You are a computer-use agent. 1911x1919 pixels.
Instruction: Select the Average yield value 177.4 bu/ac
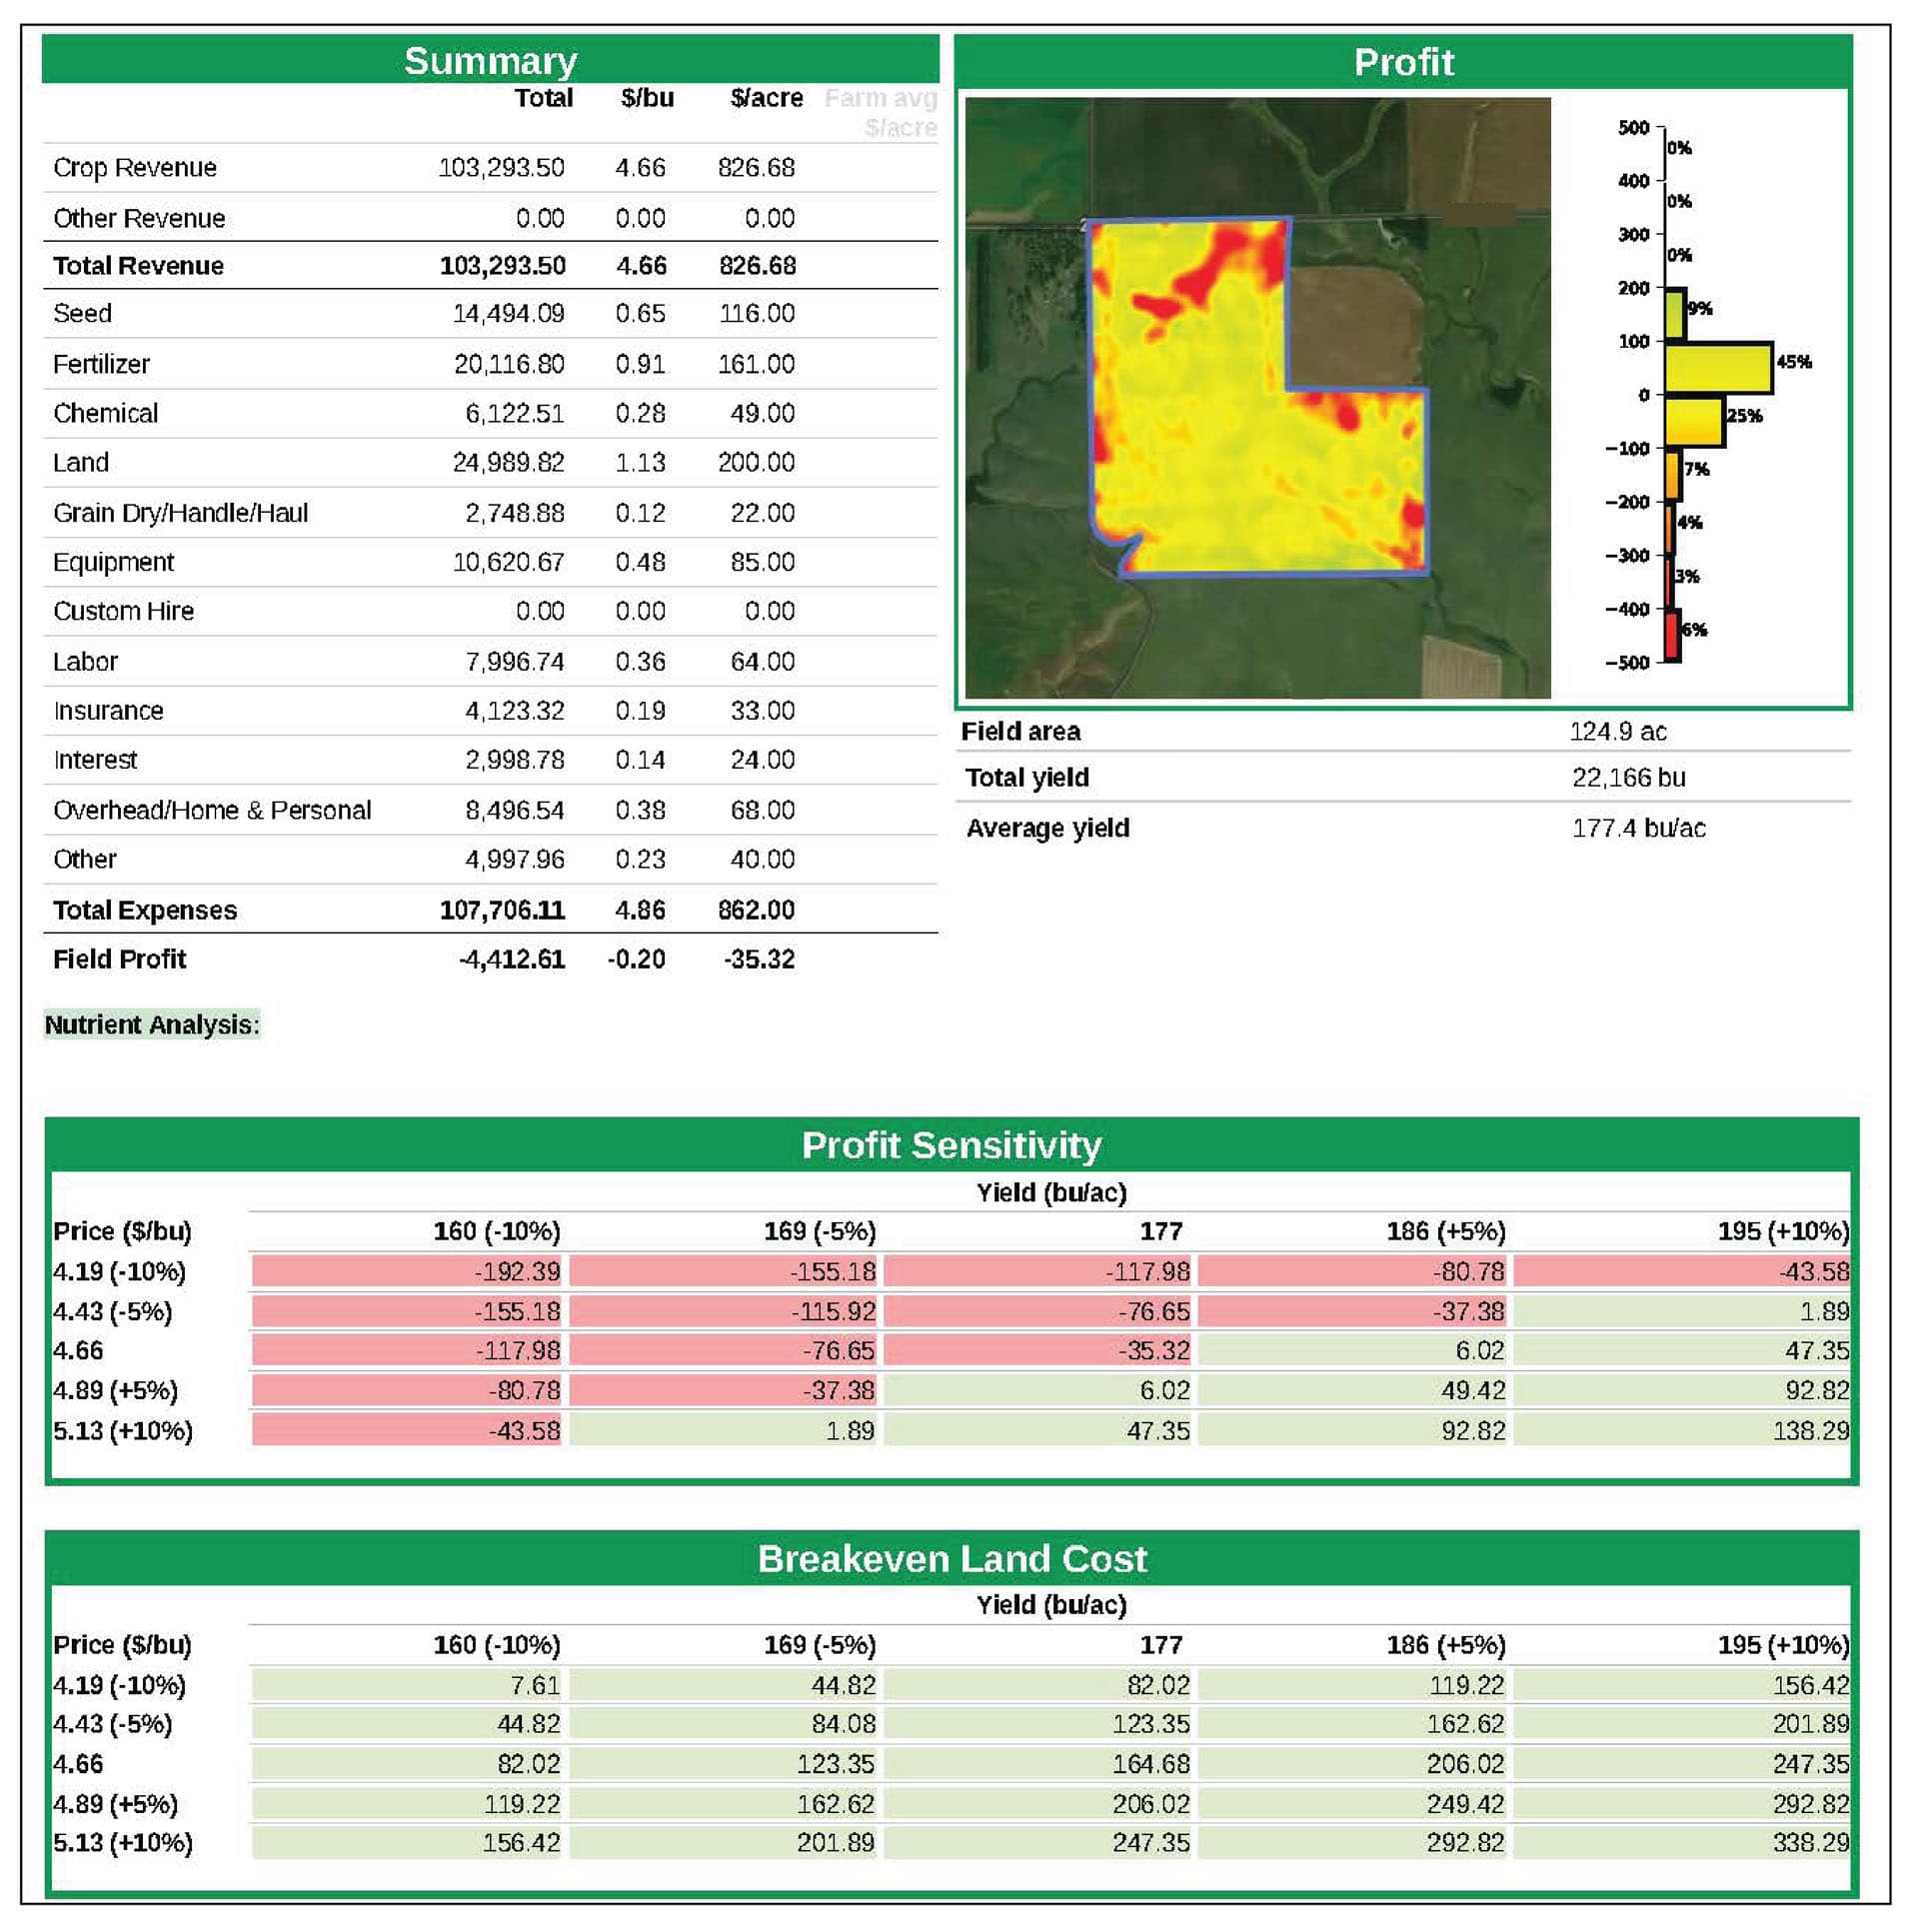pos(1638,828)
